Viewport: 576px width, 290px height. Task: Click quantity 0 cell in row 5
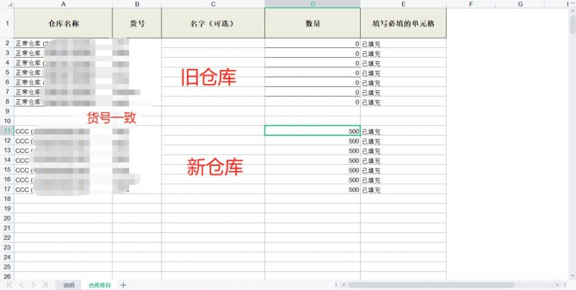click(x=313, y=73)
